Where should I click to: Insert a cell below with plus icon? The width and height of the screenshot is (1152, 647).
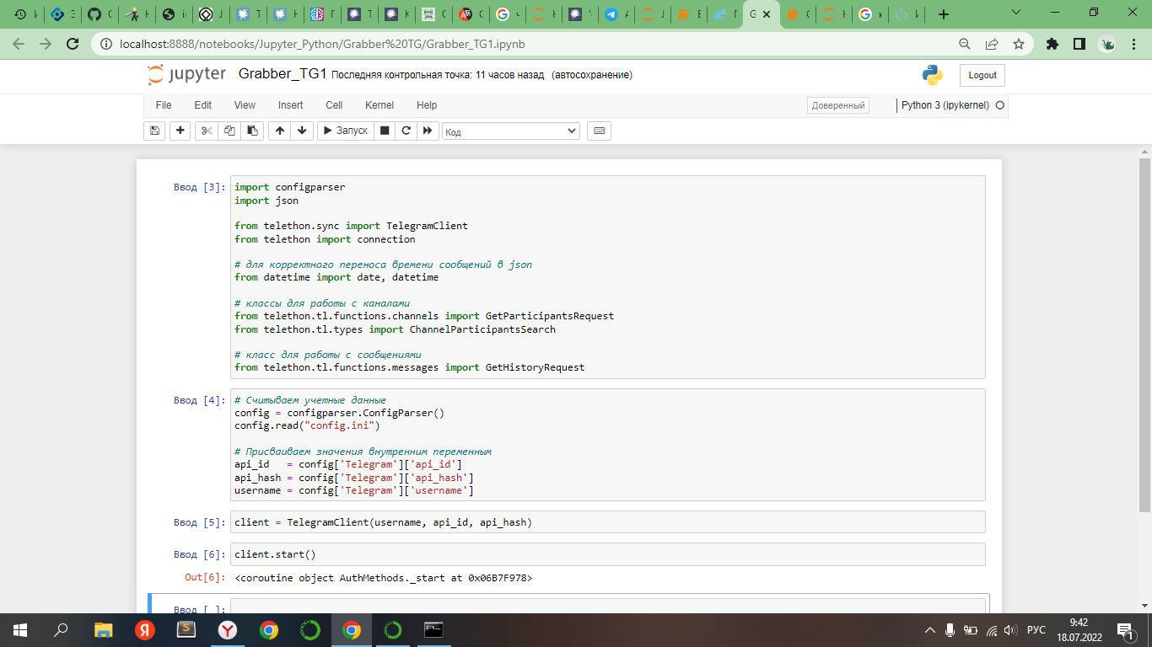click(x=180, y=131)
